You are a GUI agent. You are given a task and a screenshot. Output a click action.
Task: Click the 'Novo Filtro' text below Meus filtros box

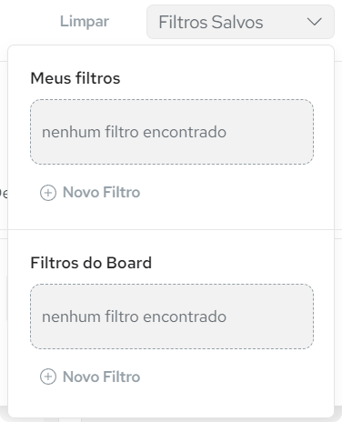101,192
